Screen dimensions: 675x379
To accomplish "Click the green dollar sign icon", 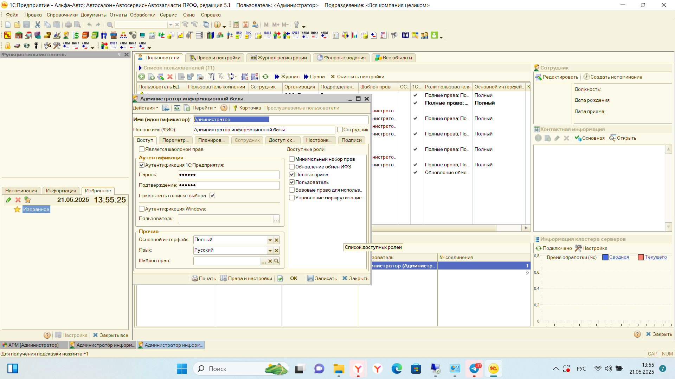I will coord(76,35).
